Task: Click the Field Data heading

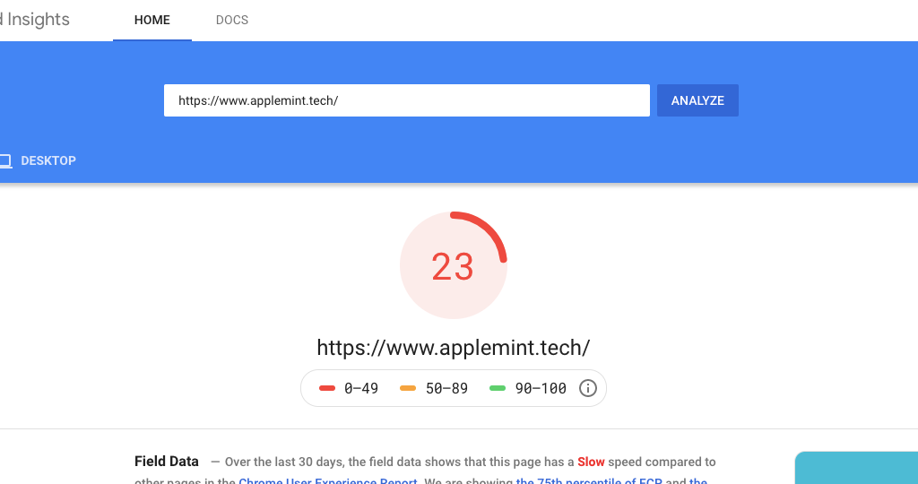Action: coord(166,462)
